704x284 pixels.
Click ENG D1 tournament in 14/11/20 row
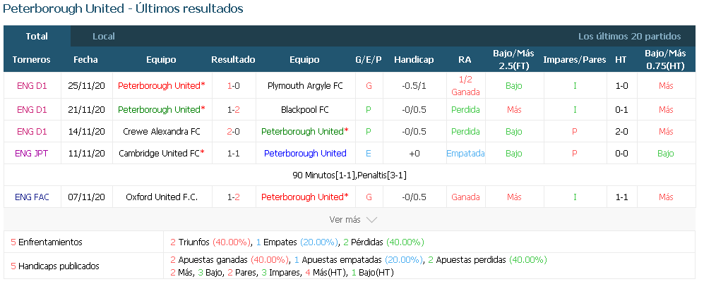coord(32,131)
